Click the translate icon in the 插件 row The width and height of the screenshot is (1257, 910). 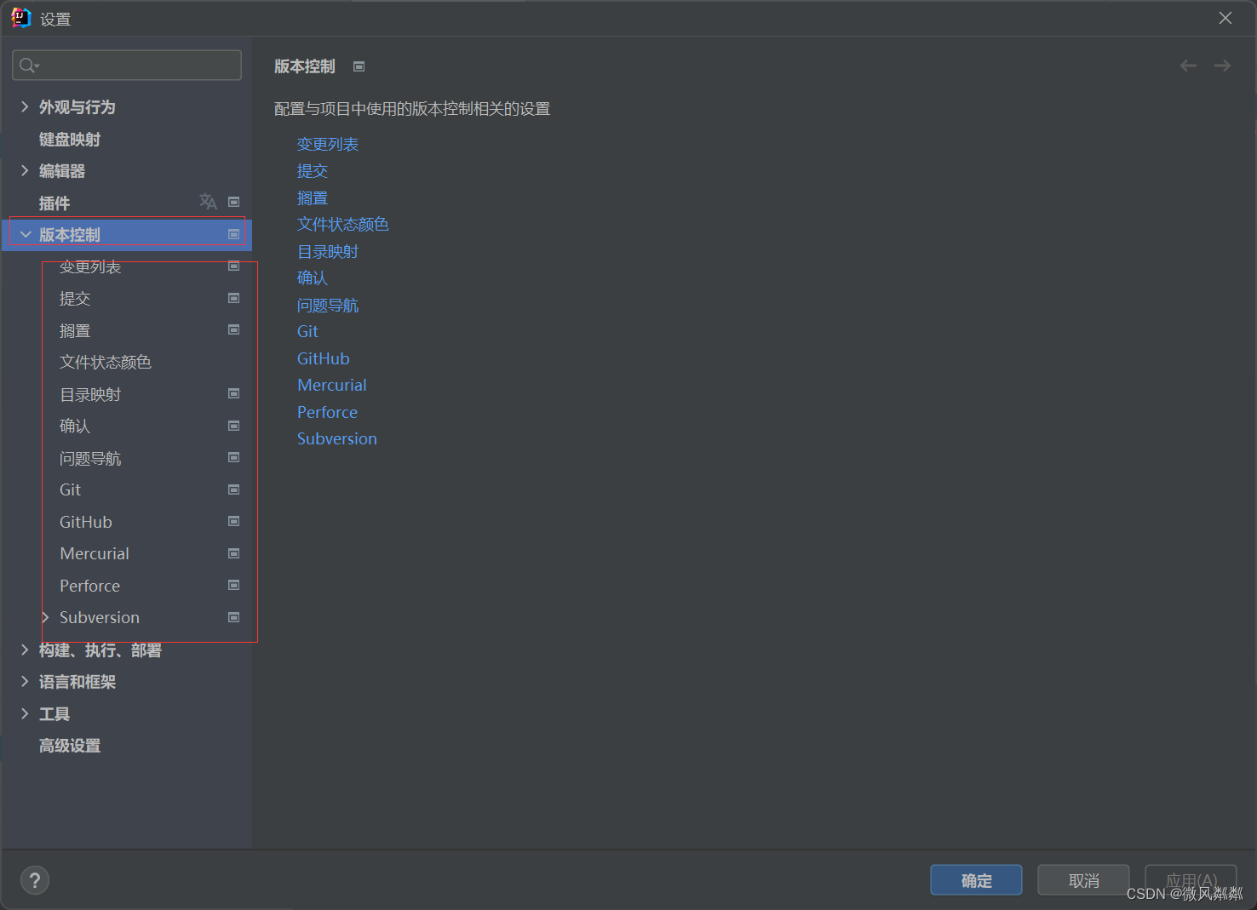[208, 202]
